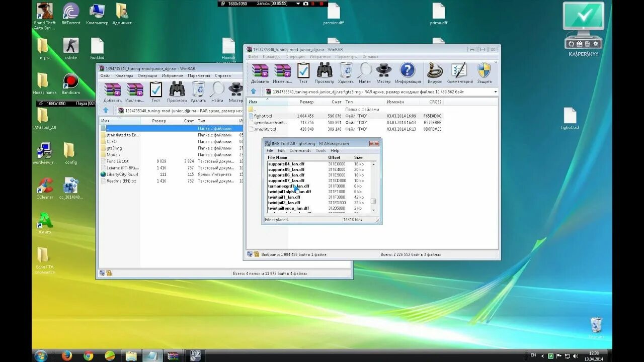Click Извлечь icon in back WinRAR window
Viewport: 644px width, 362px height.
coord(135,93)
